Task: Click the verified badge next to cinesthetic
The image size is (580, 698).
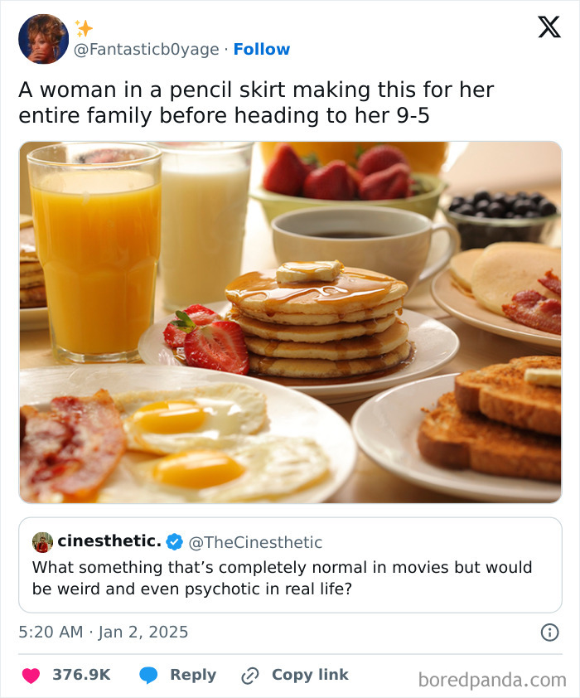Action: (x=172, y=541)
